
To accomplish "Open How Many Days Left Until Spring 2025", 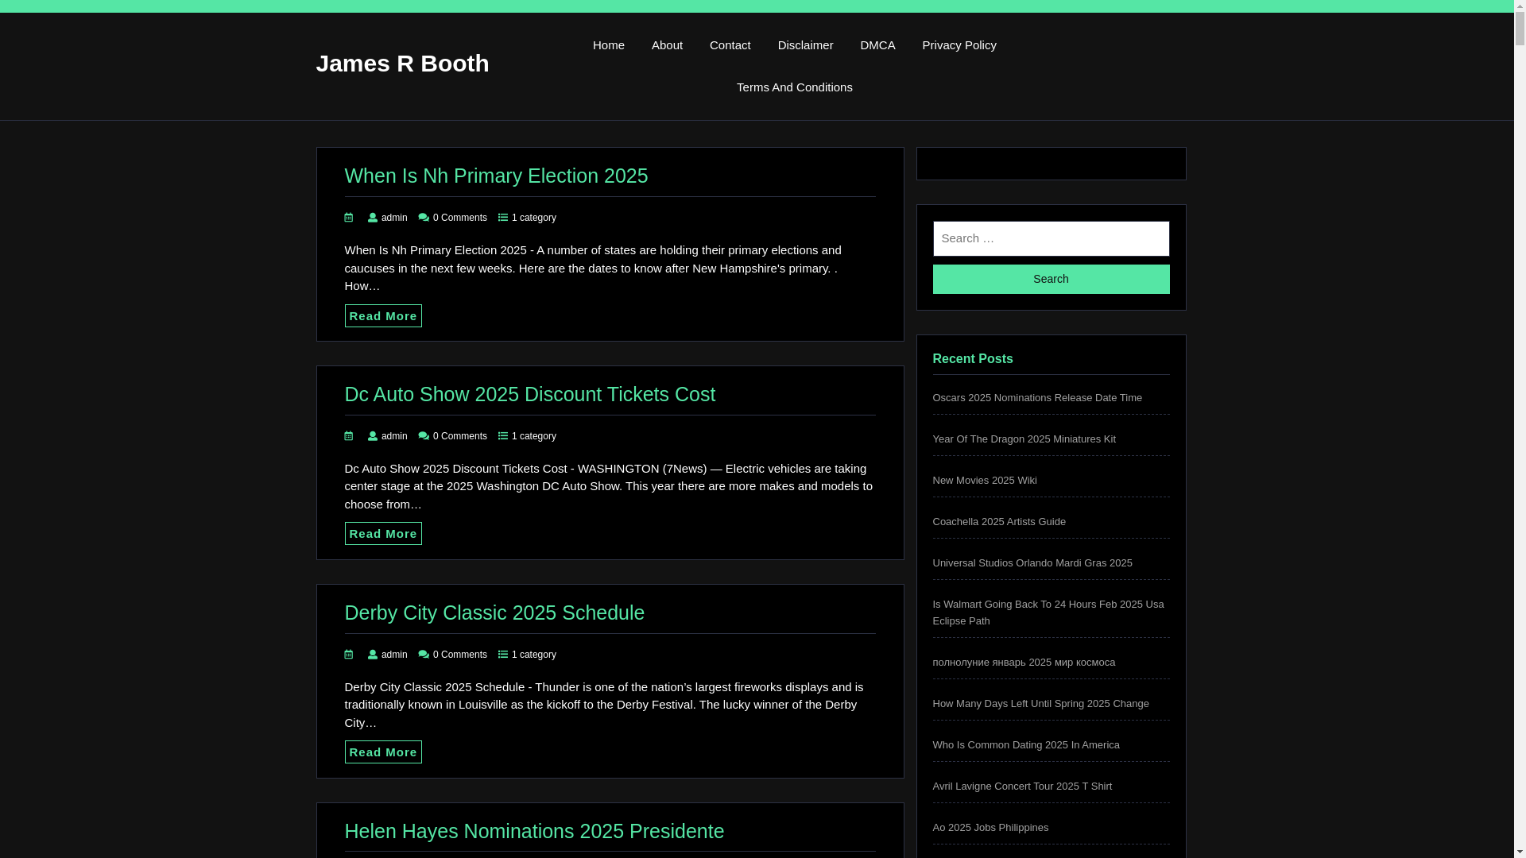I will [1040, 704].
